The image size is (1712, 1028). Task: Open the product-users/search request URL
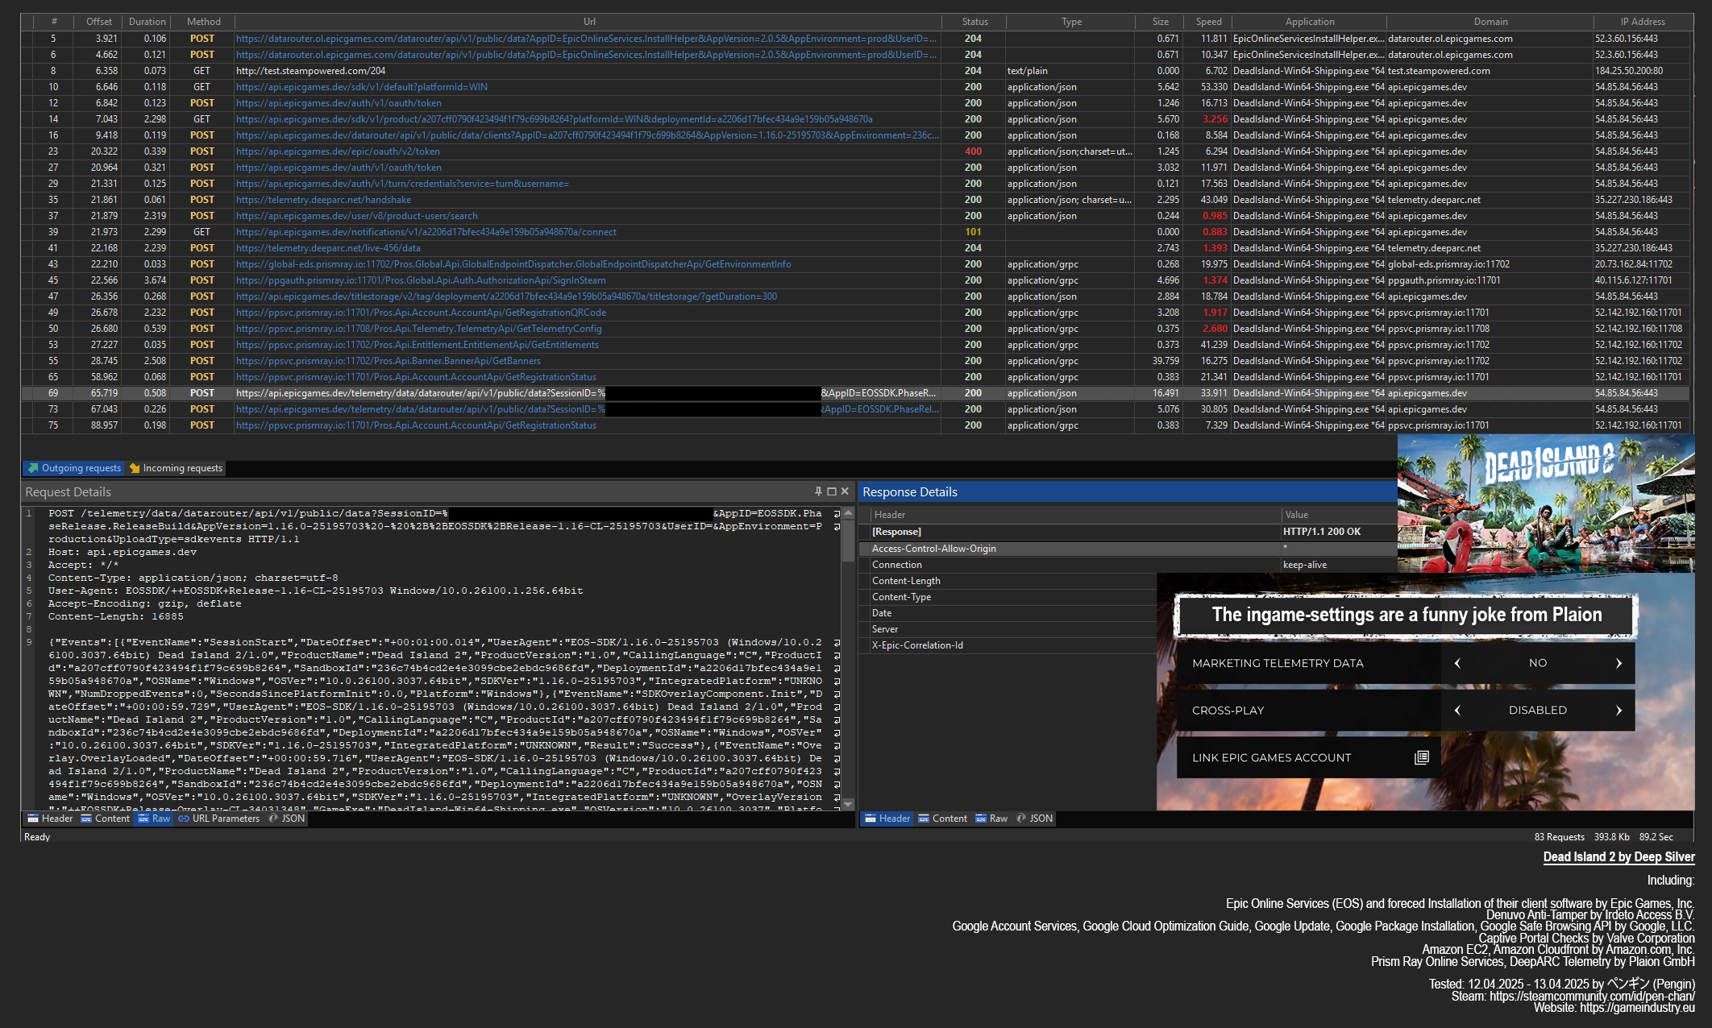356,216
